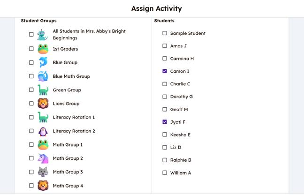Image resolution: width=304 pixels, height=195 pixels.
Task: Click the unicorn icon for Math Group 2
Action: click(43, 158)
